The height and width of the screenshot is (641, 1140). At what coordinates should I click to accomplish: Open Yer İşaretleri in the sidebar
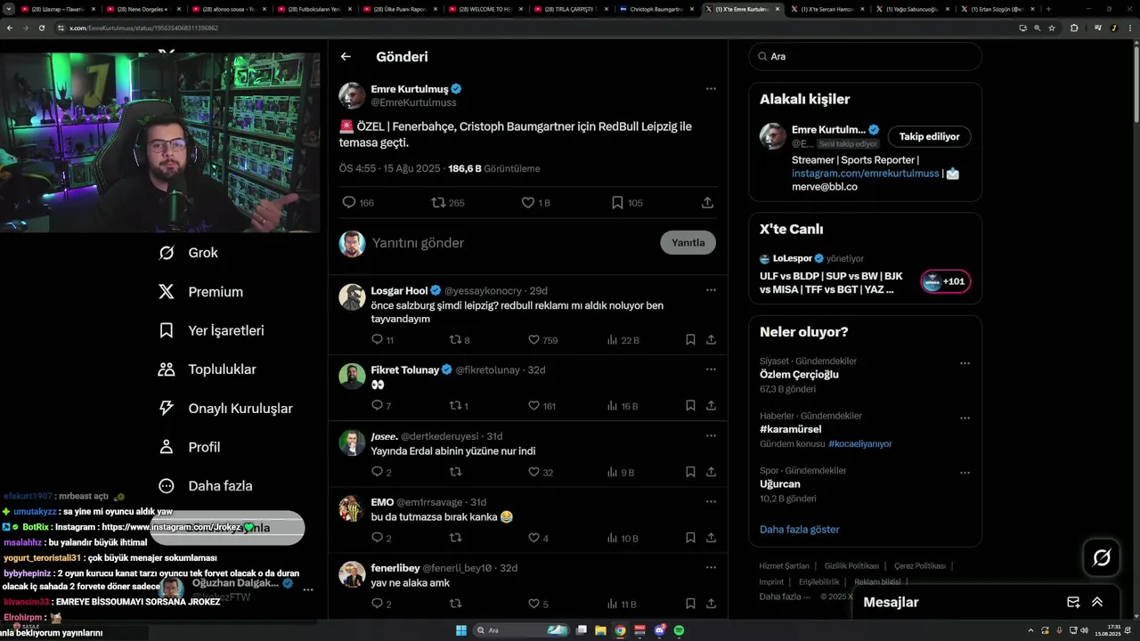pos(211,330)
